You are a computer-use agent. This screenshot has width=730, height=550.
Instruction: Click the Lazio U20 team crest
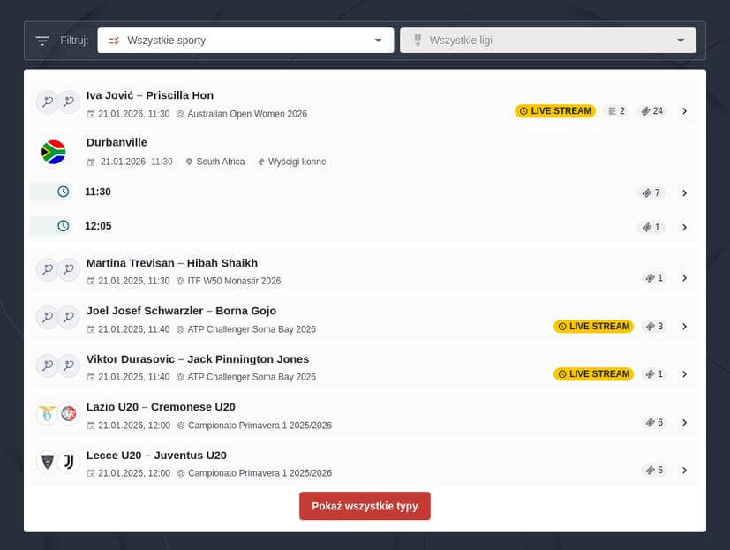pos(47,413)
